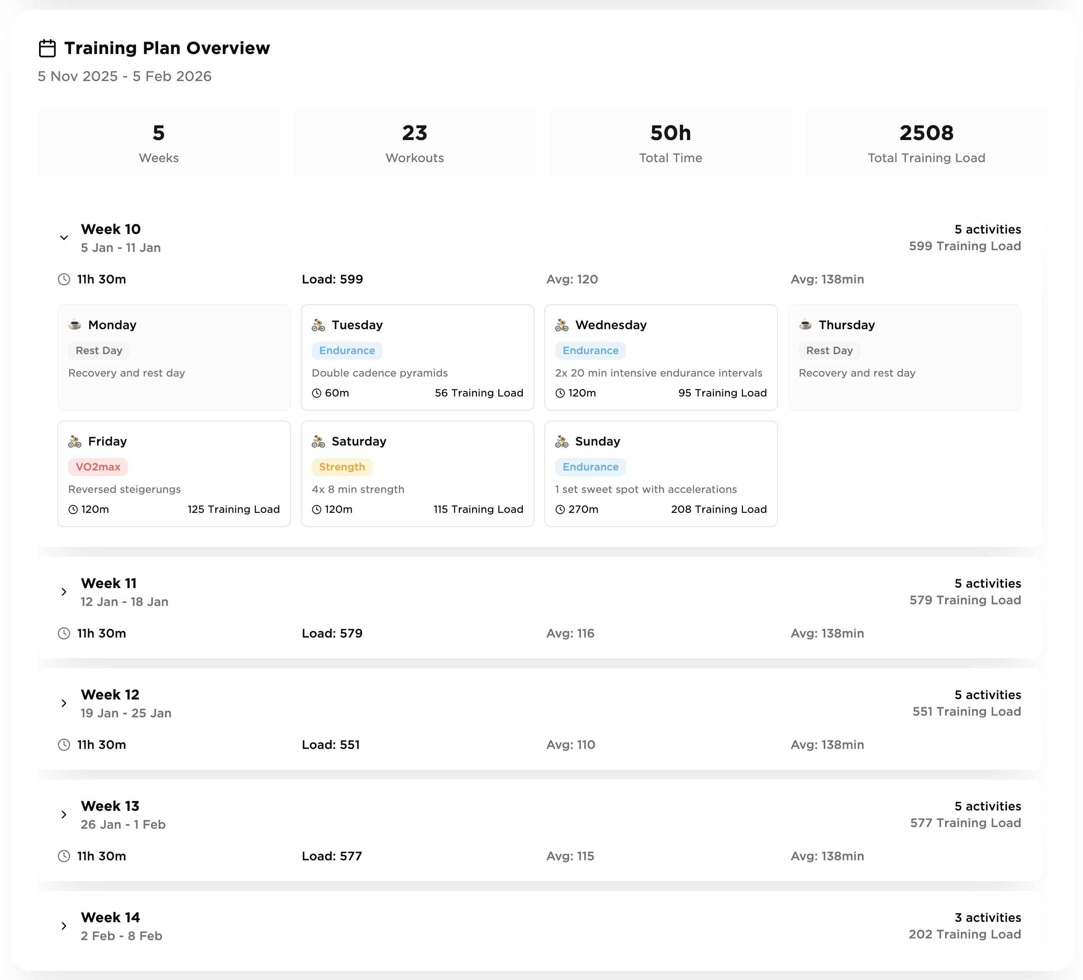Expand the Week 12 section

[64, 703]
